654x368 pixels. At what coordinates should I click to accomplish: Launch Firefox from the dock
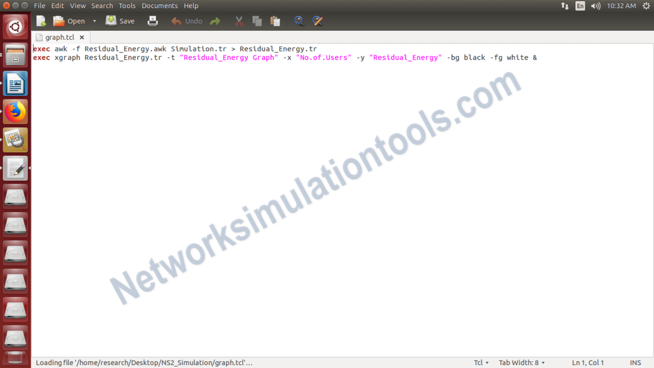(15, 111)
